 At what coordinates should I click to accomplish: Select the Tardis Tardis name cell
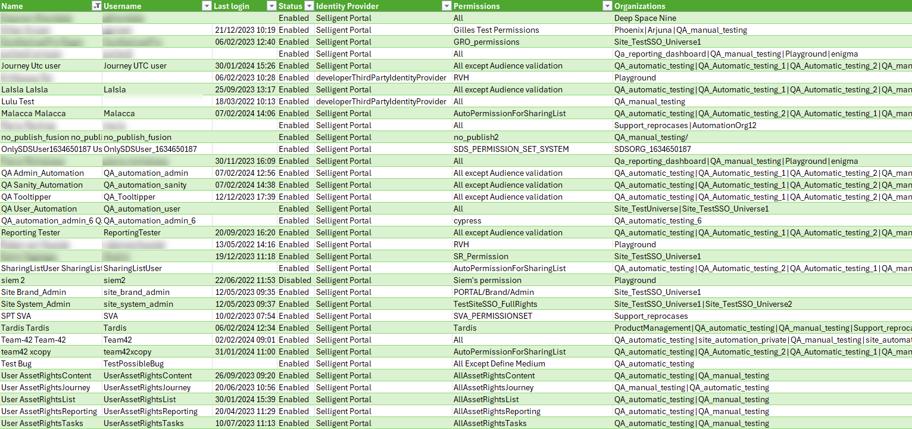pos(25,328)
